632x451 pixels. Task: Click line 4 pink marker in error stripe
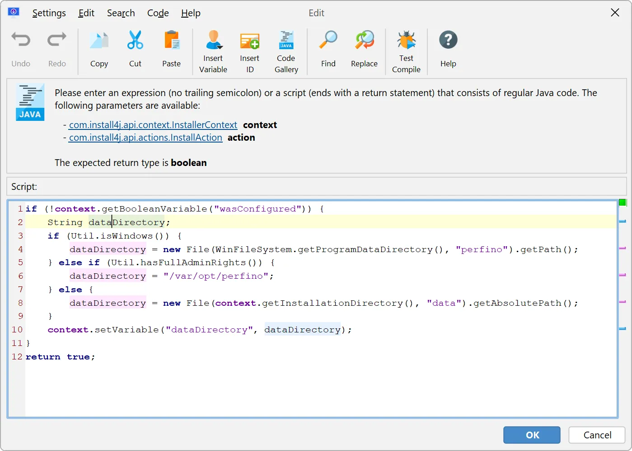click(623, 248)
